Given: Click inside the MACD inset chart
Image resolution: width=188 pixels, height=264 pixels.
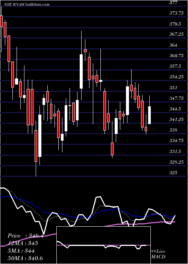Looking at the screenshot, I should pyautogui.click(x=103, y=245).
